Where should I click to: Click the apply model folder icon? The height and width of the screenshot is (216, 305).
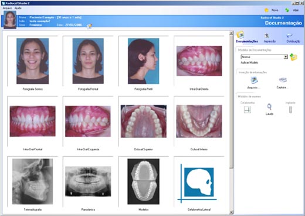(293, 57)
